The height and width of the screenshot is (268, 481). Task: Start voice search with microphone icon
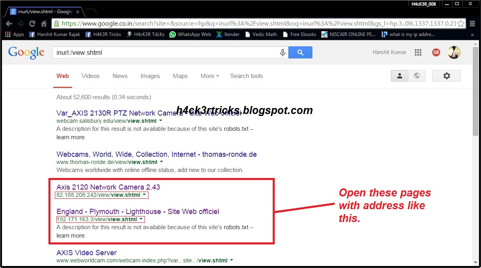coord(282,52)
